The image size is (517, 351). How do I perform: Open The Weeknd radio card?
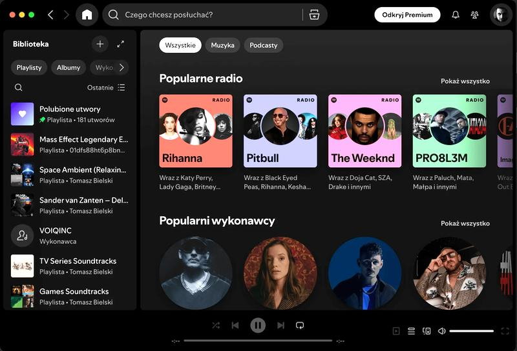pos(364,131)
